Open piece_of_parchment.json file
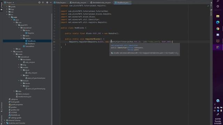This screenshot has width=223, height=125. [x=35, y=78]
